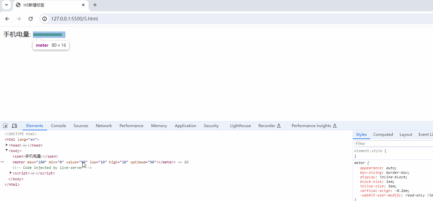
Task: Click the inline-size: 5em declaration
Action: coord(378,186)
